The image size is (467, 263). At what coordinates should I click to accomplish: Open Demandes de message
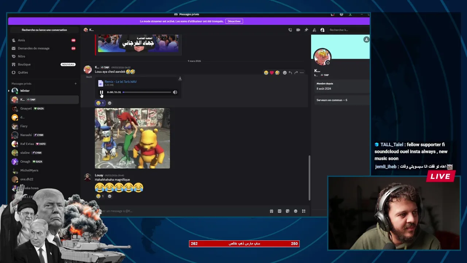tap(44, 48)
